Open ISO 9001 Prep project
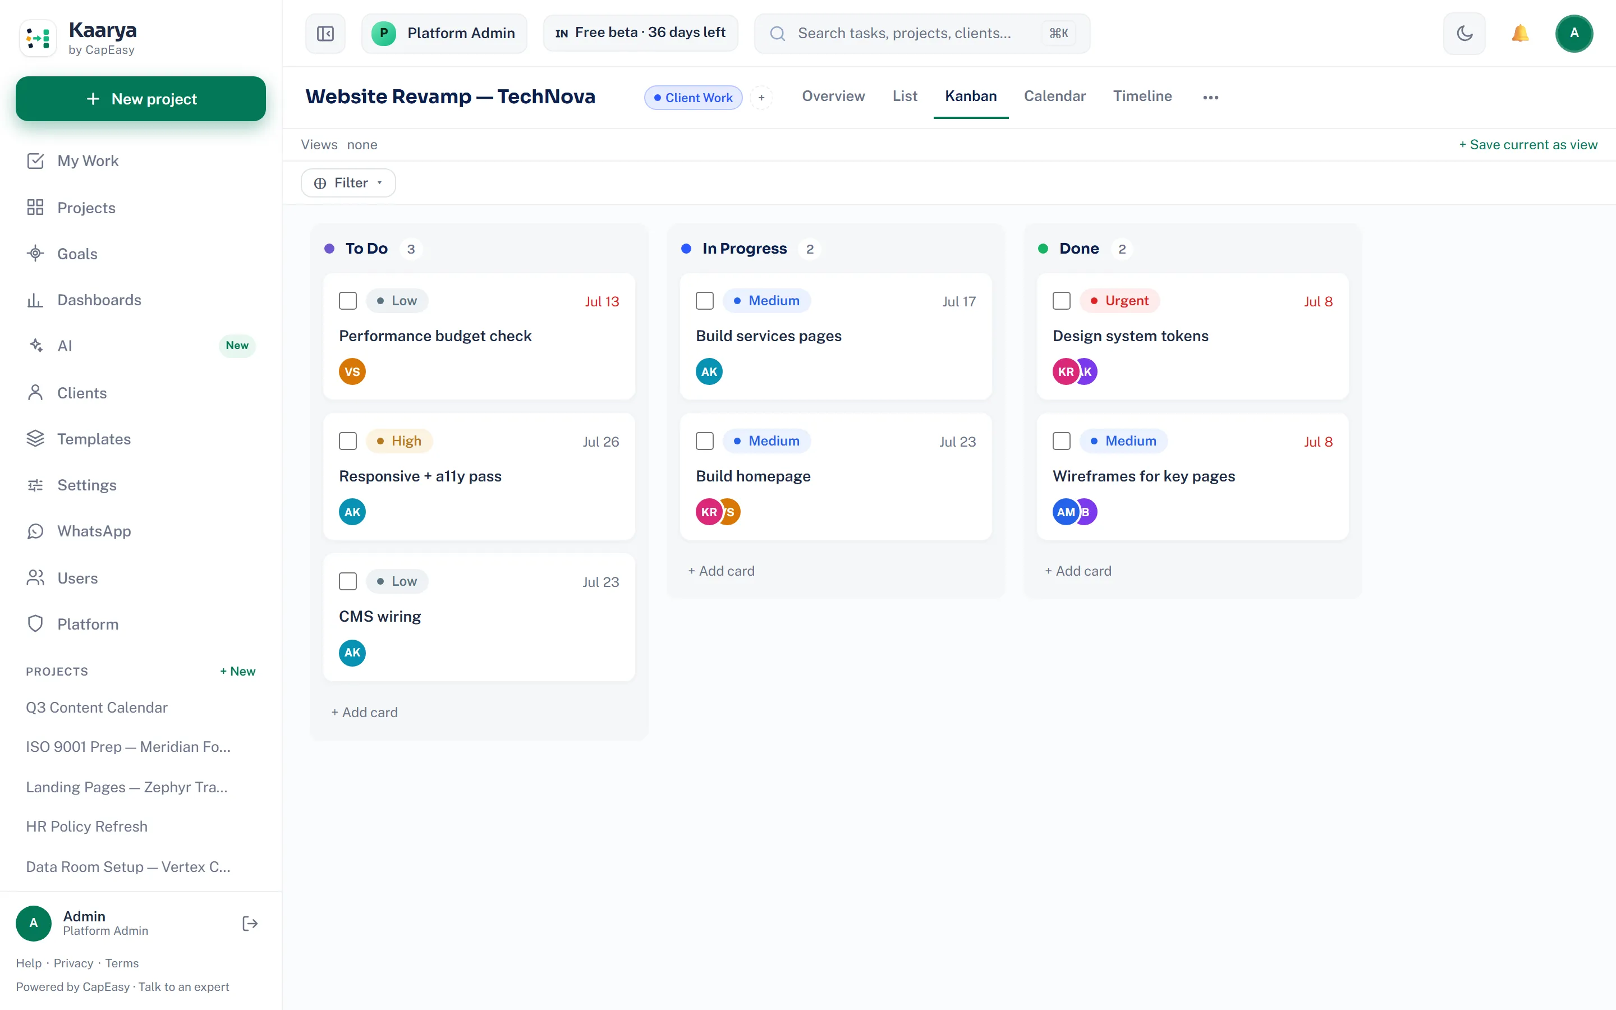Screen dimensions: 1616x1010 (128, 747)
